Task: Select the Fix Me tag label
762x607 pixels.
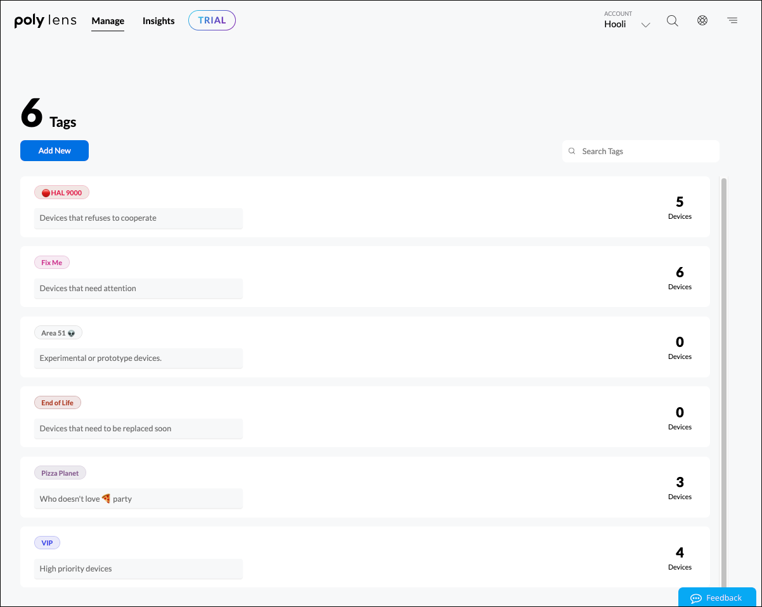Action: pyautogui.click(x=51, y=263)
